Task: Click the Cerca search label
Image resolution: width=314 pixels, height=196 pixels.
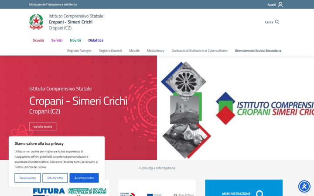Action: [269, 22]
